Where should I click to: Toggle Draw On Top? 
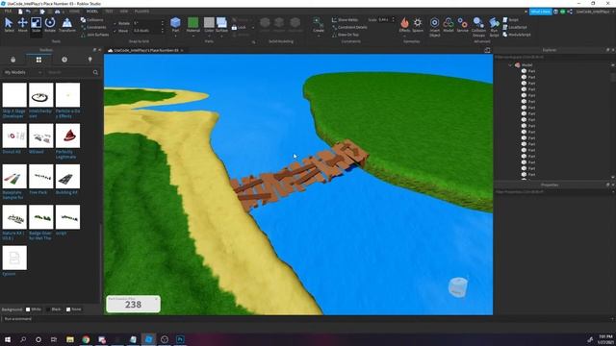tap(346, 35)
